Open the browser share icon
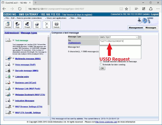The image size is (162, 125). pos(151,9)
